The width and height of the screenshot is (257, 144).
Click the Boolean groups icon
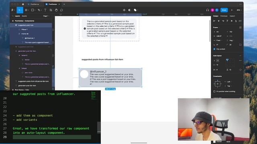tap(135, 10)
